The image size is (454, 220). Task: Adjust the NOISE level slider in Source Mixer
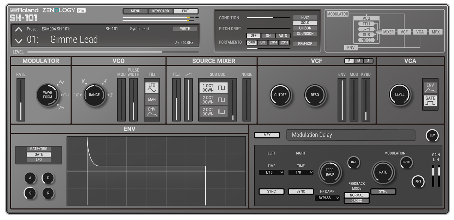tap(247, 100)
